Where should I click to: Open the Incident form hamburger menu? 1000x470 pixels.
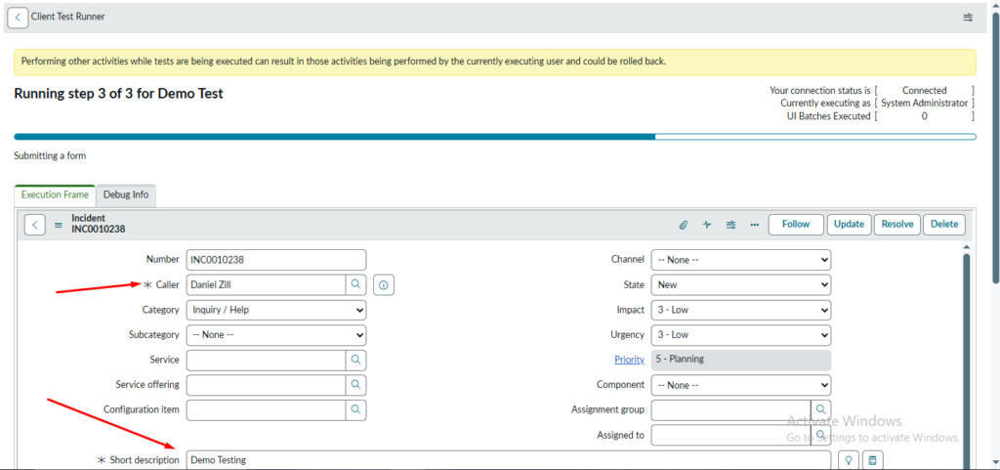coord(58,225)
